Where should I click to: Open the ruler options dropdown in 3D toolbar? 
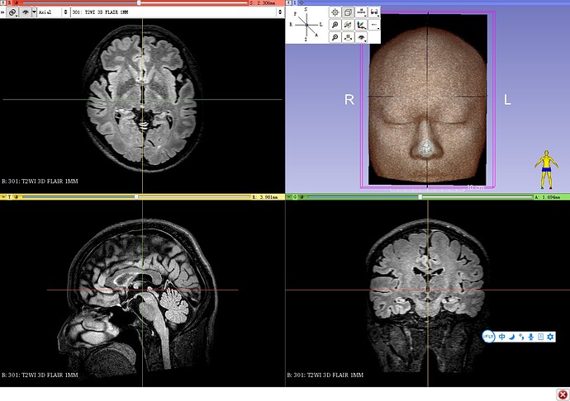pyautogui.click(x=361, y=12)
